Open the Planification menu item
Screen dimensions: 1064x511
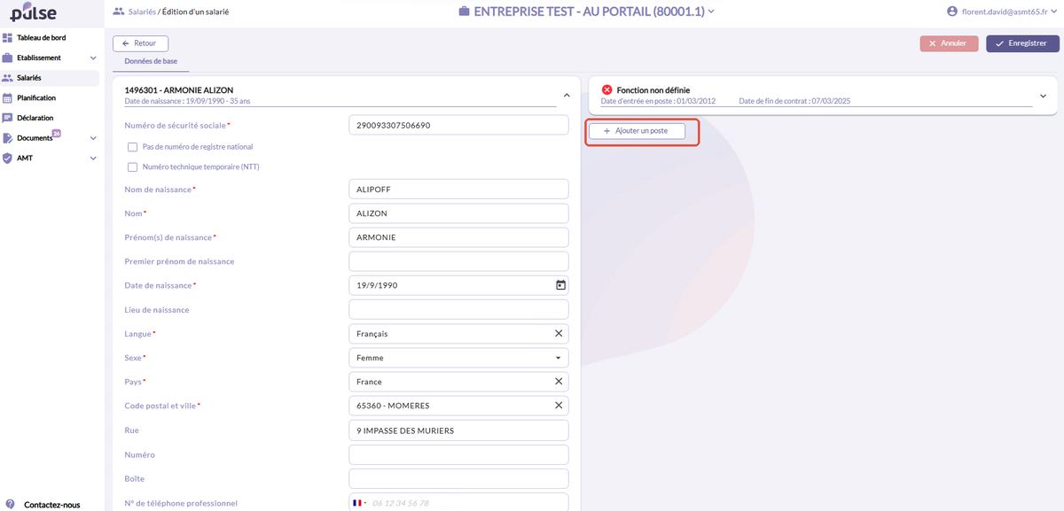coord(36,98)
